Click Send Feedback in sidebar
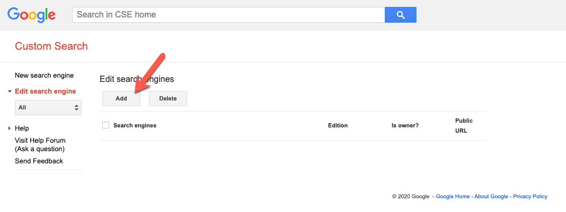The width and height of the screenshot is (566, 212). click(x=39, y=161)
